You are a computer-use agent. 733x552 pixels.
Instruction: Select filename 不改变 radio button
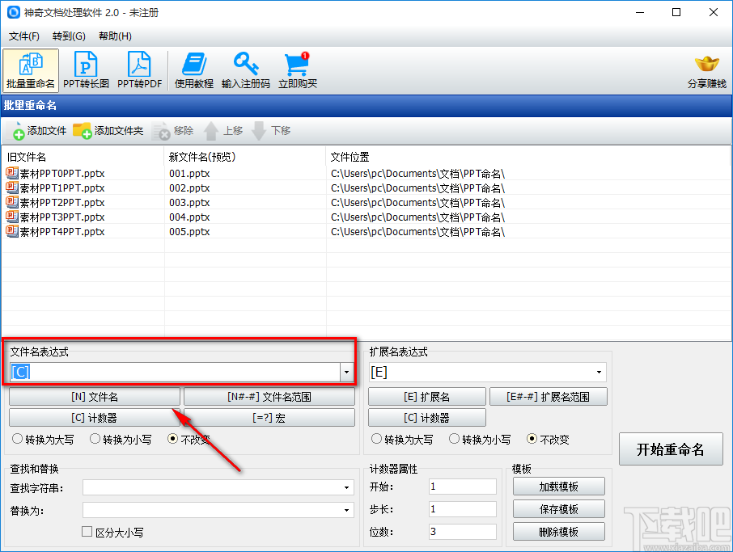(x=172, y=439)
